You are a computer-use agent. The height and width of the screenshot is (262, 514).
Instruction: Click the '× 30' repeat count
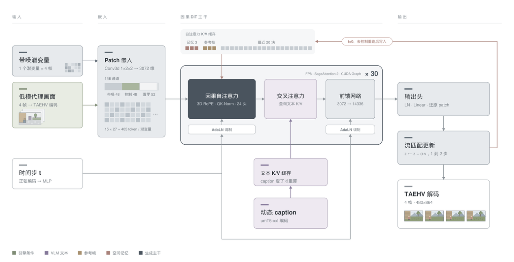[x=371, y=74]
